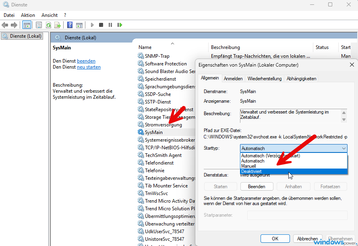
Task: Sort by the Beschreibung column header
Action: pyautogui.click(x=261, y=47)
